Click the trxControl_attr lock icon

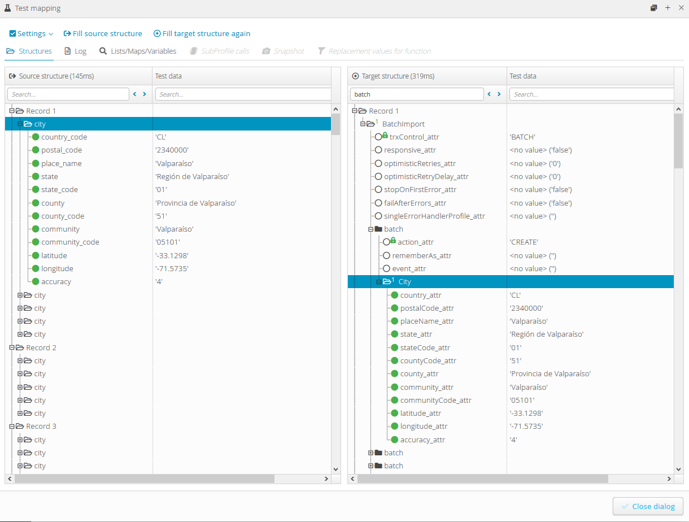[x=385, y=135]
